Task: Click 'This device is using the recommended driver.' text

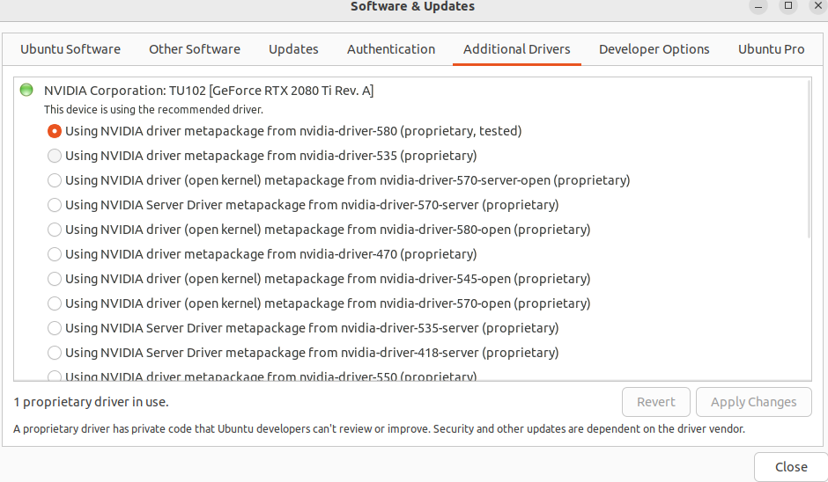Action: coord(153,110)
